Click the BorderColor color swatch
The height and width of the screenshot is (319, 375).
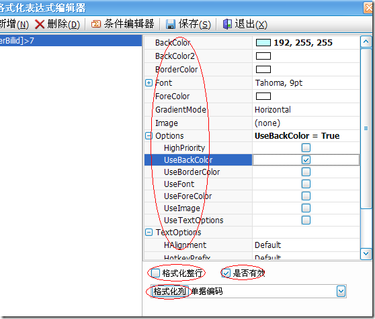coord(263,70)
